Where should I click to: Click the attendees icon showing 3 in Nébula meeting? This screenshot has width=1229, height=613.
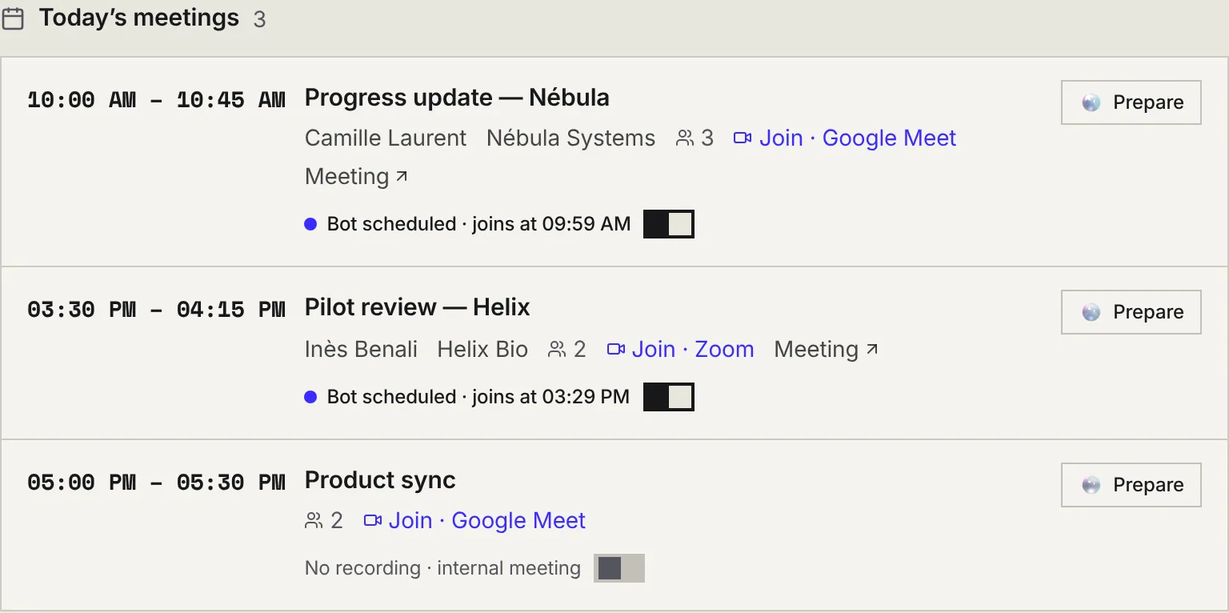tap(685, 138)
